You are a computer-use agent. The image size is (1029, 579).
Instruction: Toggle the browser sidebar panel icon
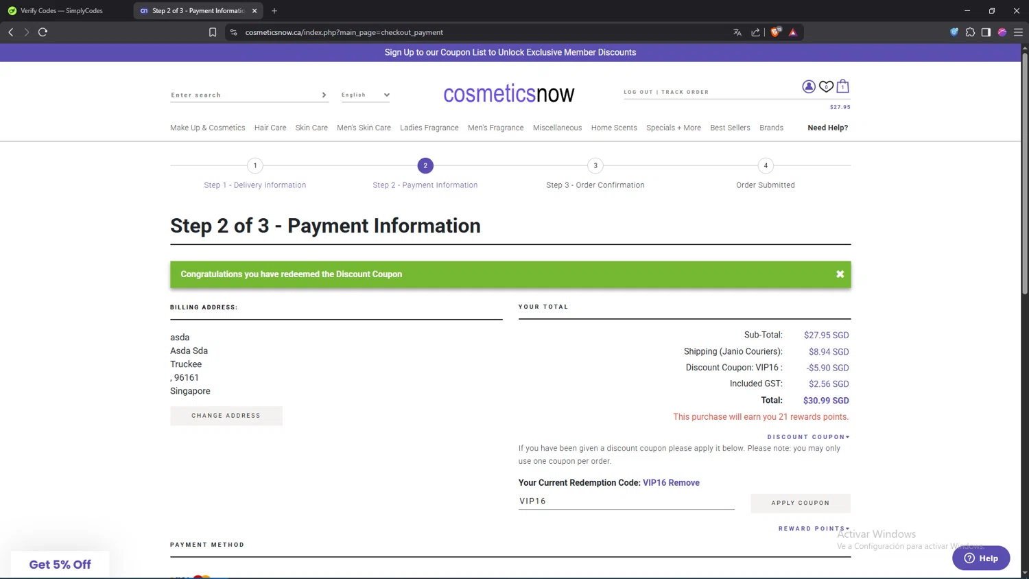[986, 32]
